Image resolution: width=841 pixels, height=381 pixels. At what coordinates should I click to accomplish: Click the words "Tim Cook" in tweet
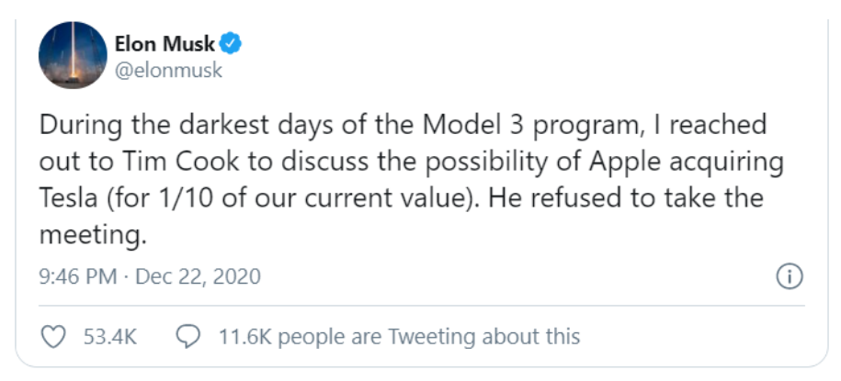click(x=181, y=162)
